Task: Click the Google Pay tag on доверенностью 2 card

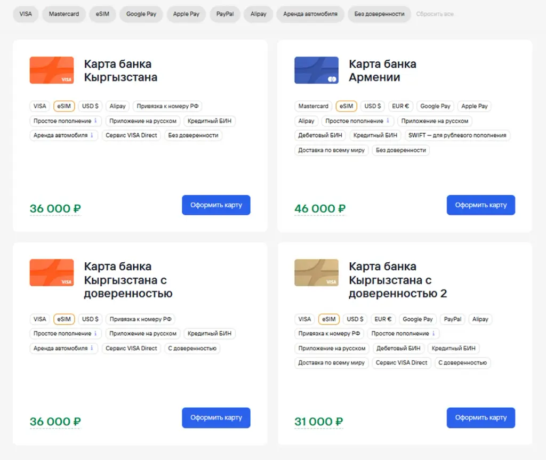Action: 417,319
